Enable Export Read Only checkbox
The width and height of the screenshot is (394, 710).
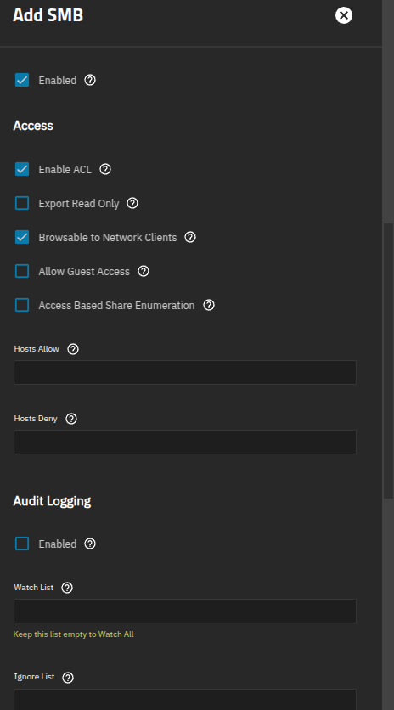(x=22, y=203)
